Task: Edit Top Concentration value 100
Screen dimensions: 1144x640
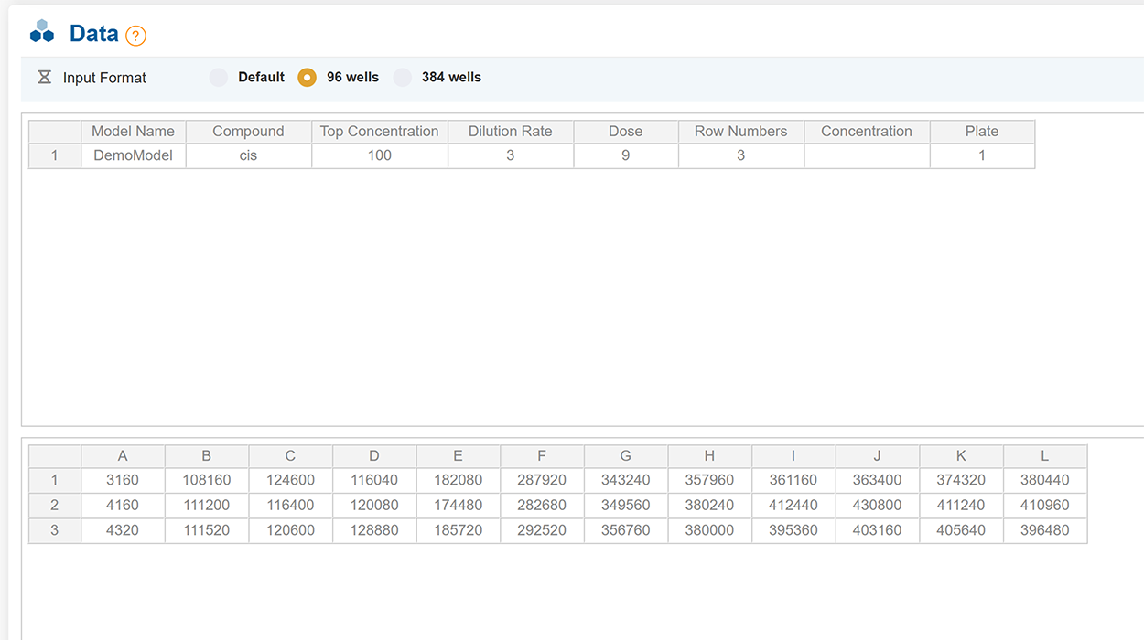Action: pyautogui.click(x=379, y=155)
